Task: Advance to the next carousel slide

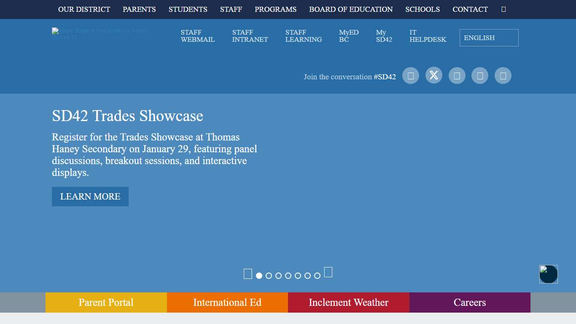Action: pyautogui.click(x=328, y=272)
